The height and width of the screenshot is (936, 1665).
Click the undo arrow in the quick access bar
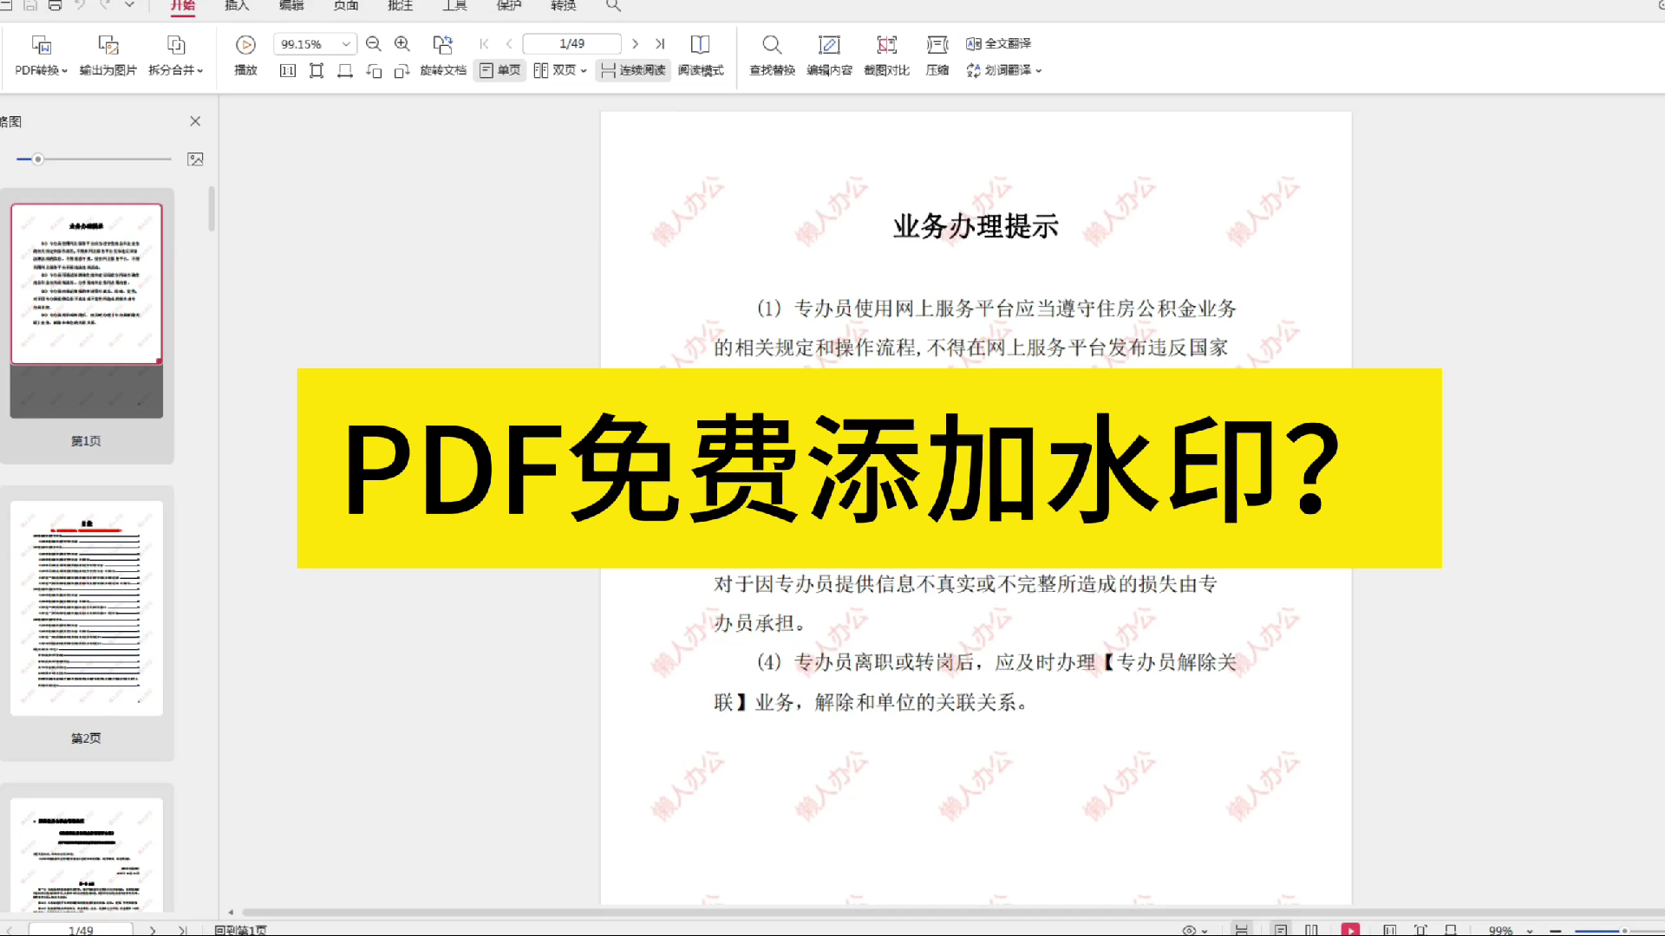[80, 5]
